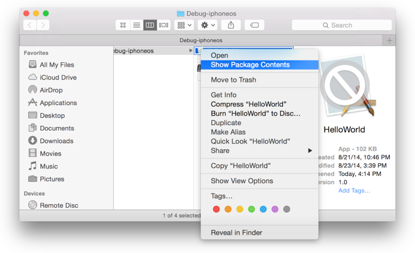This screenshot has height=253, width=415.
Task: Apply the gray tag color
Action: point(287,210)
